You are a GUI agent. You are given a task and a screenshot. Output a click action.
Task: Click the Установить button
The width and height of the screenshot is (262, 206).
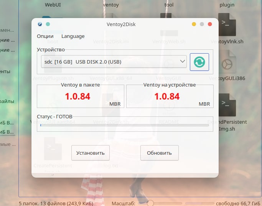pyautogui.click(x=91, y=153)
